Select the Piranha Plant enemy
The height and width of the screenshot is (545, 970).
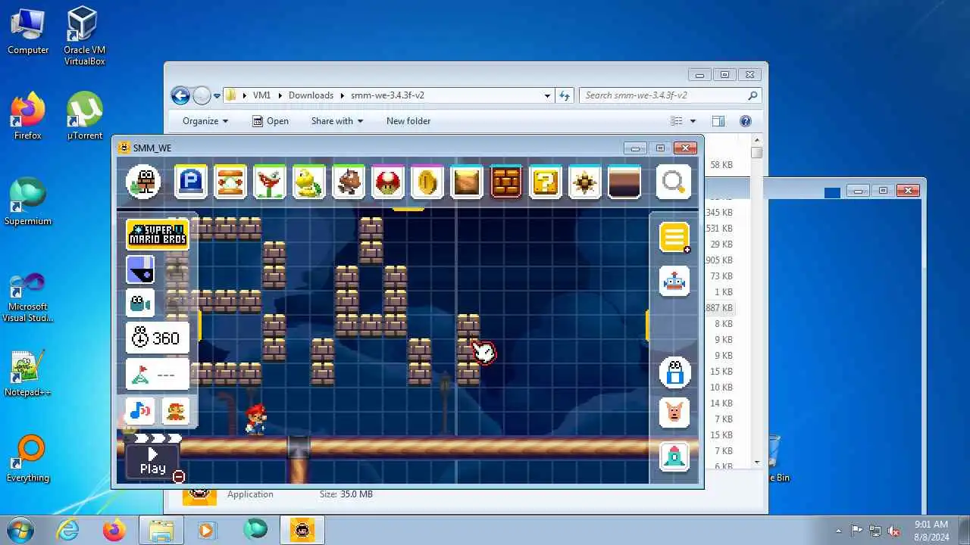click(270, 182)
